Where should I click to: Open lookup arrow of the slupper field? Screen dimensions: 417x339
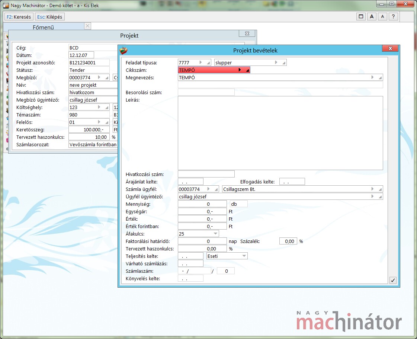tap(276, 63)
